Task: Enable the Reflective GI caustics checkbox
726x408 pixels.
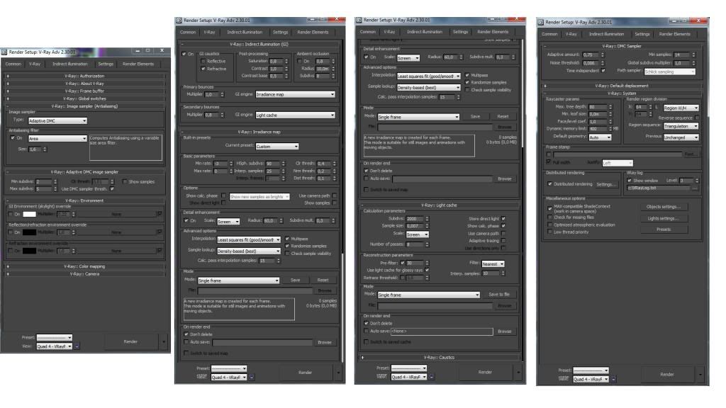Action: click(203, 61)
